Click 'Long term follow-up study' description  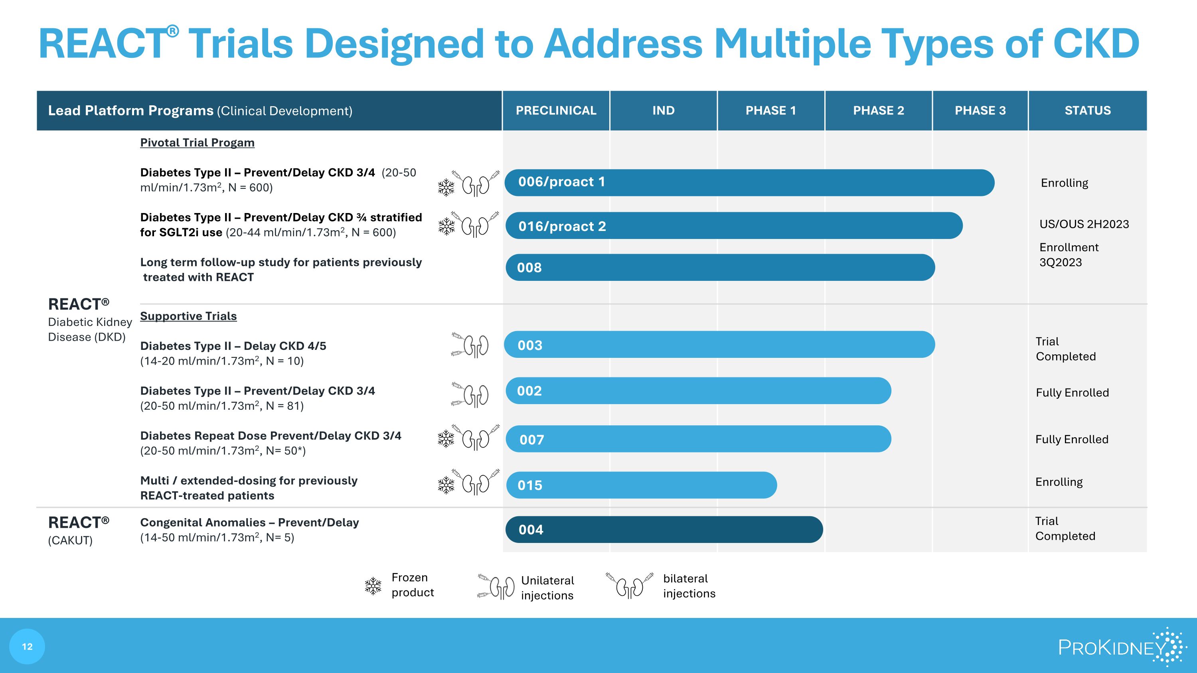(281, 269)
